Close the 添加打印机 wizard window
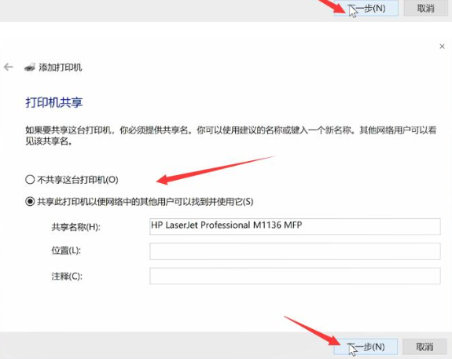The image size is (452, 359). click(442, 46)
